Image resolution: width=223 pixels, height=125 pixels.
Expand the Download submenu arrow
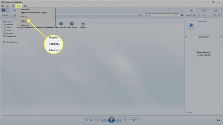tap(53, 9)
